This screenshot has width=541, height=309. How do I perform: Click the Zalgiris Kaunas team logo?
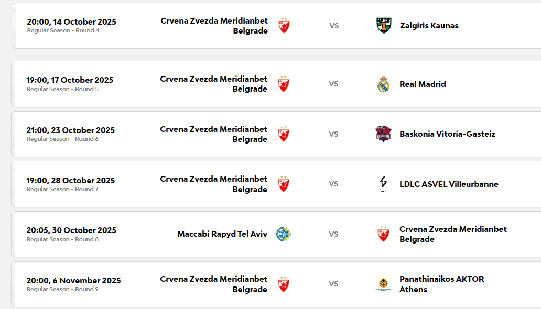click(x=384, y=26)
